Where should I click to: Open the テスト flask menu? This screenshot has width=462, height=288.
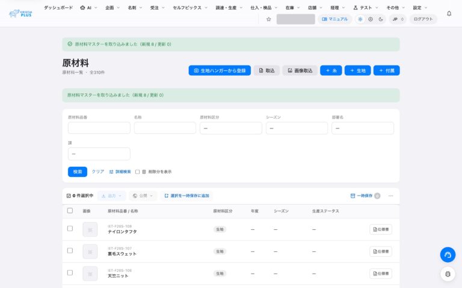click(x=366, y=8)
